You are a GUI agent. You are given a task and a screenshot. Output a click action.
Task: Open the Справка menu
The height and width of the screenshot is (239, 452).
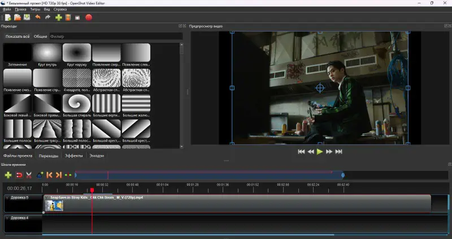(x=60, y=9)
